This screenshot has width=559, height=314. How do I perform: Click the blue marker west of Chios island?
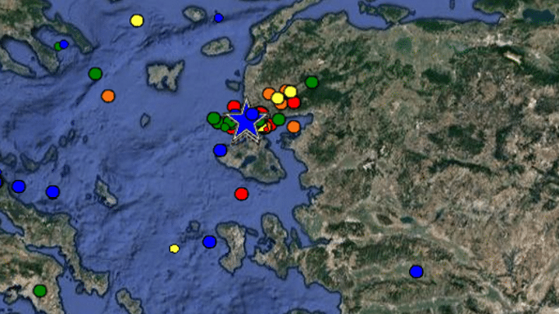tap(209, 242)
